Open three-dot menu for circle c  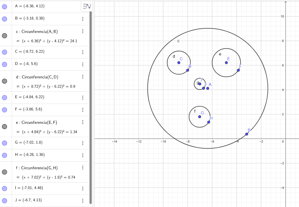[x=83, y=31]
